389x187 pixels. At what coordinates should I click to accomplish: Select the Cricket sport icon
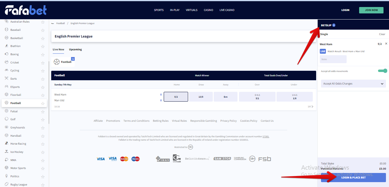tap(7, 62)
